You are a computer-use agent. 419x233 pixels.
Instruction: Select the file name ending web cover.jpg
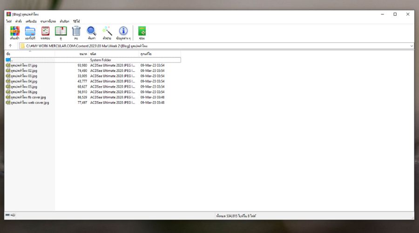pyautogui.click(x=30, y=103)
